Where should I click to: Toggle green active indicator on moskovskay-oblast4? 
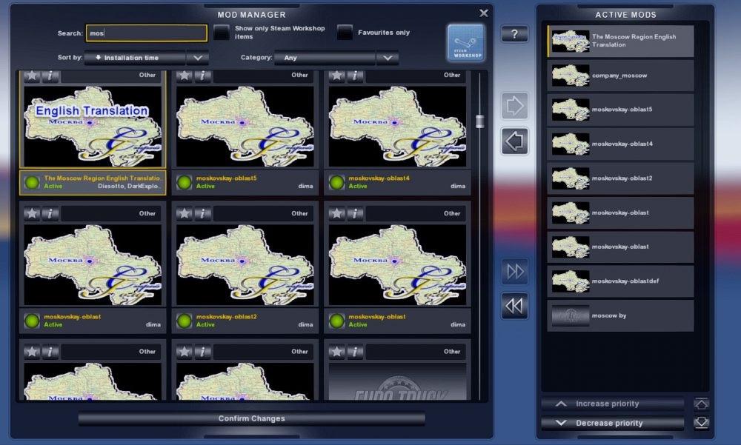(336, 182)
